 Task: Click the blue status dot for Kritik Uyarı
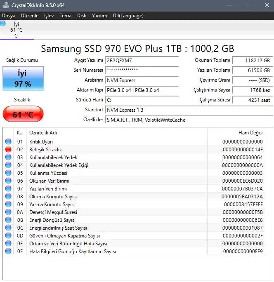click(8, 141)
